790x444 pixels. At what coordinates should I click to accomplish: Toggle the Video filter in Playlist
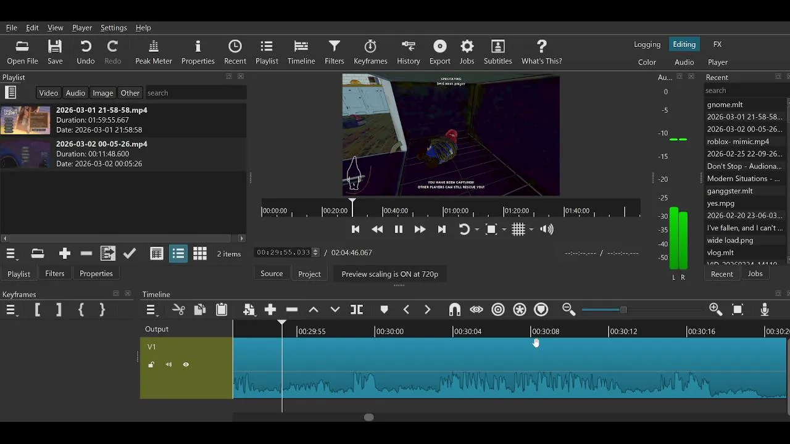(x=48, y=92)
